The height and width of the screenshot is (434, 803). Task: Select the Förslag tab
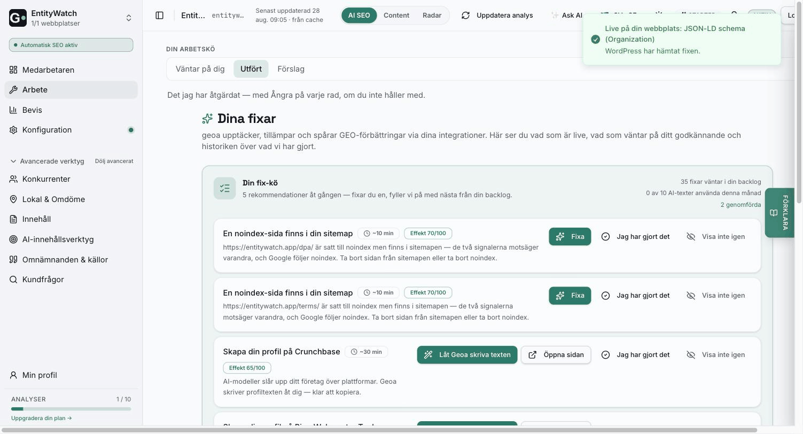pyautogui.click(x=291, y=69)
